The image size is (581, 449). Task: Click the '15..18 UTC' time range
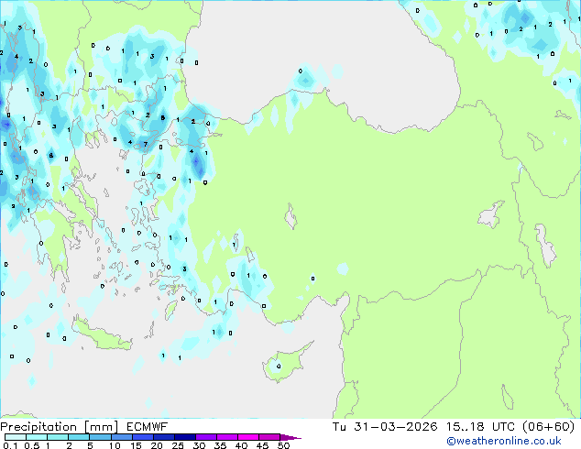[x=480, y=427]
